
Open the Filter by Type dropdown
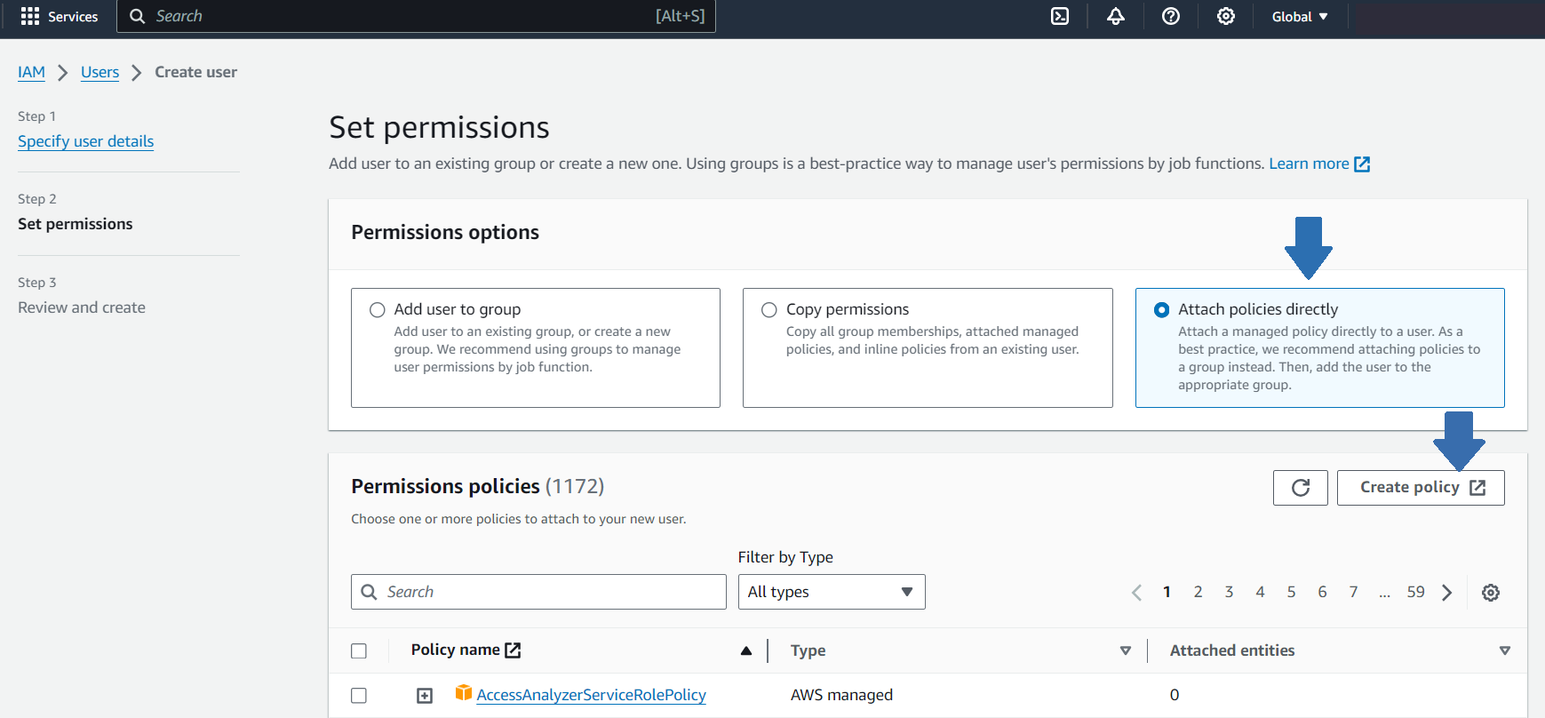click(x=832, y=592)
